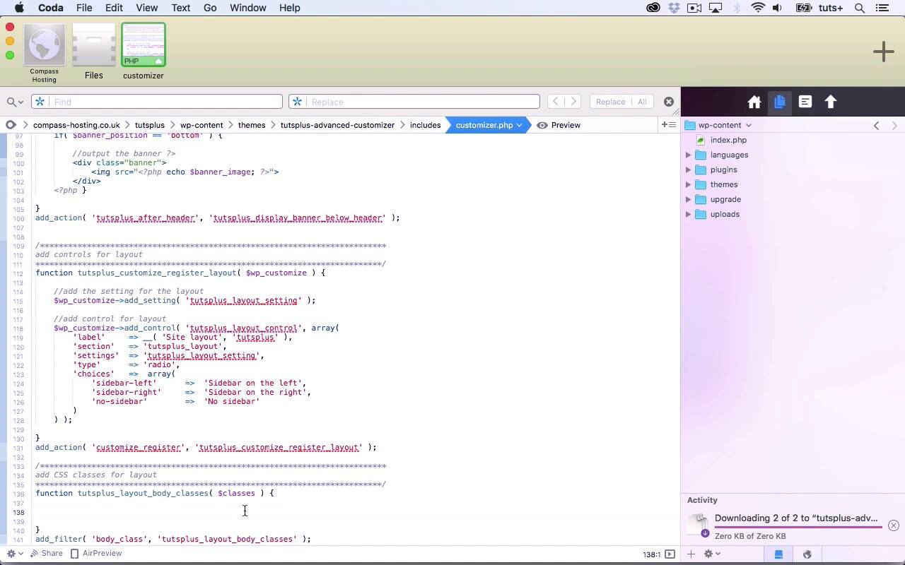Select the customizer tab thumbnail
905x565 pixels.
pos(143,45)
